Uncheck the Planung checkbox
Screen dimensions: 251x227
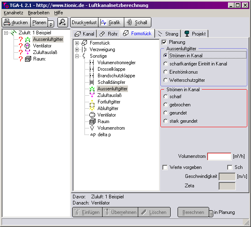(x=164, y=42)
